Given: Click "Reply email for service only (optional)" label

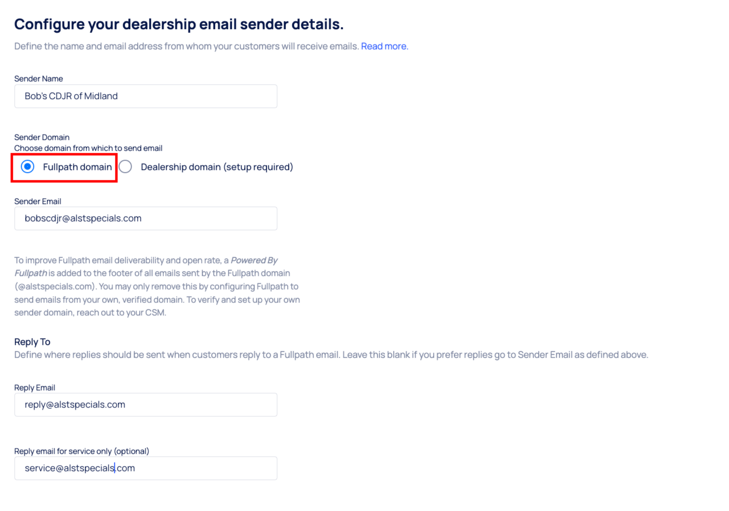Looking at the screenshot, I should click(81, 451).
